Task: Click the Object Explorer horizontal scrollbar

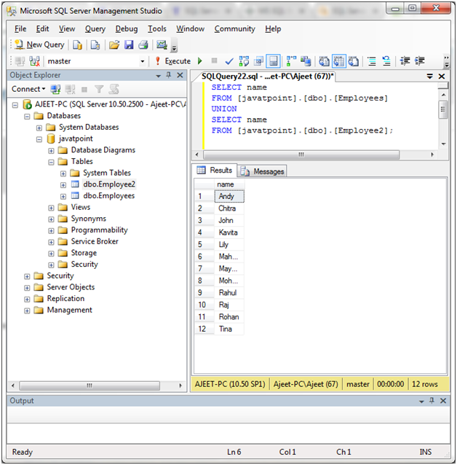Action: tap(90, 386)
